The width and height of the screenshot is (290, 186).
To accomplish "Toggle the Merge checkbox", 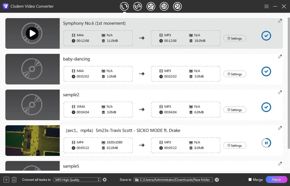I will 250,180.
